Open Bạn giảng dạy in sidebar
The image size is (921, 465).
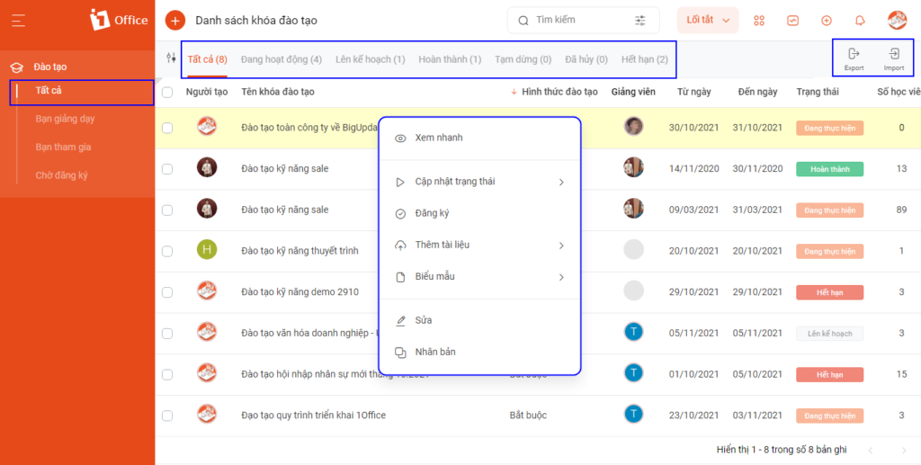click(65, 119)
